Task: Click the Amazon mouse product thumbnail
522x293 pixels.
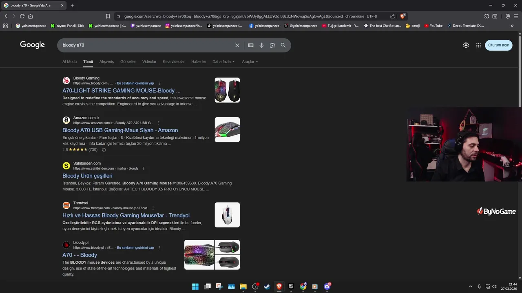Action: pos(227,130)
